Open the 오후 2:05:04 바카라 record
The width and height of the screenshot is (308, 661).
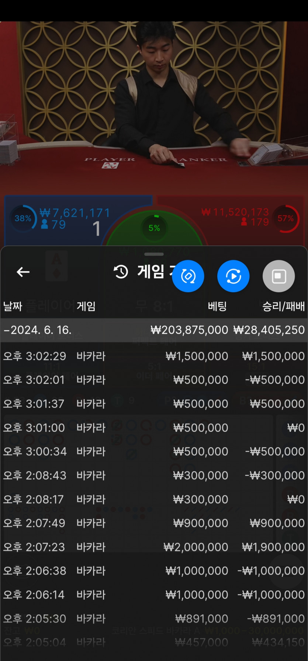154,643
